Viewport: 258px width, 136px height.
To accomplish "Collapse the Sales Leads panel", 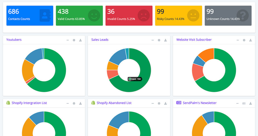I will (x=153, y=40).
